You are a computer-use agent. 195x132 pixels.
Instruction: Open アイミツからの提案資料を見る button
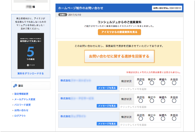(x=119, y=32)
